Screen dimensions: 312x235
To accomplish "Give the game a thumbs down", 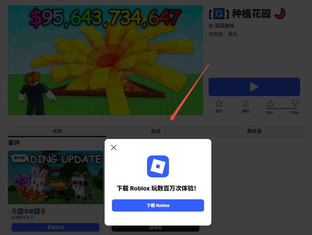I will (x=294, y=104).
